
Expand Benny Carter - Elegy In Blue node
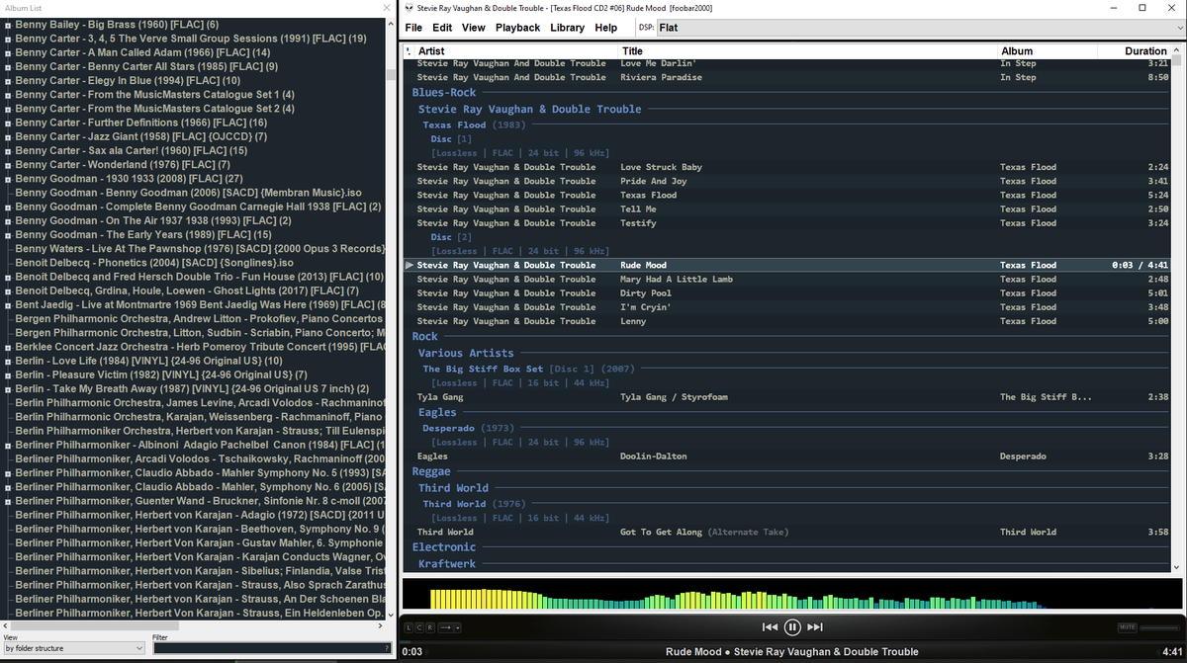(x=8, y=81)
